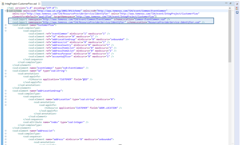
Task: Collapse the complexType fold marker under addressList
Action: [x=5, y=133]
